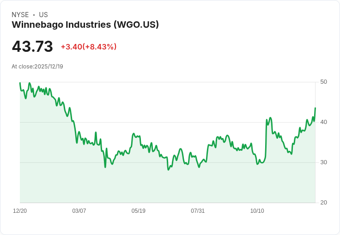Click the 50 price axis label
340x235 pixels.
323,82
